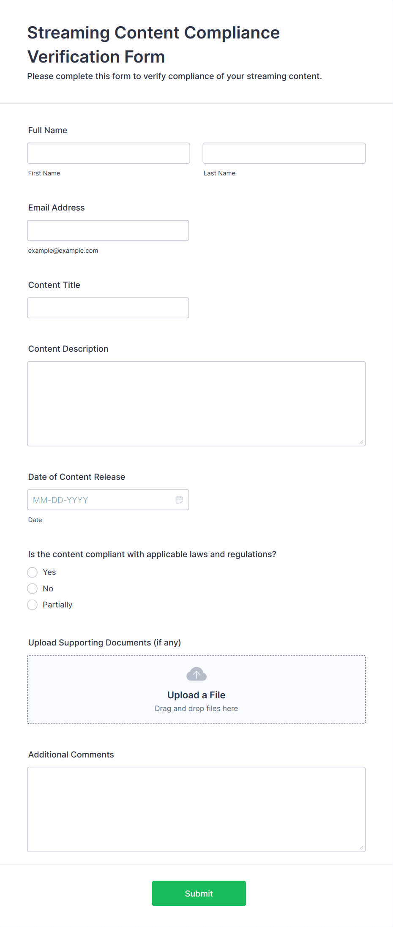Grab the Additional Comments resize handle
This screenshot has width=393, height=927.
coord(361,848)
